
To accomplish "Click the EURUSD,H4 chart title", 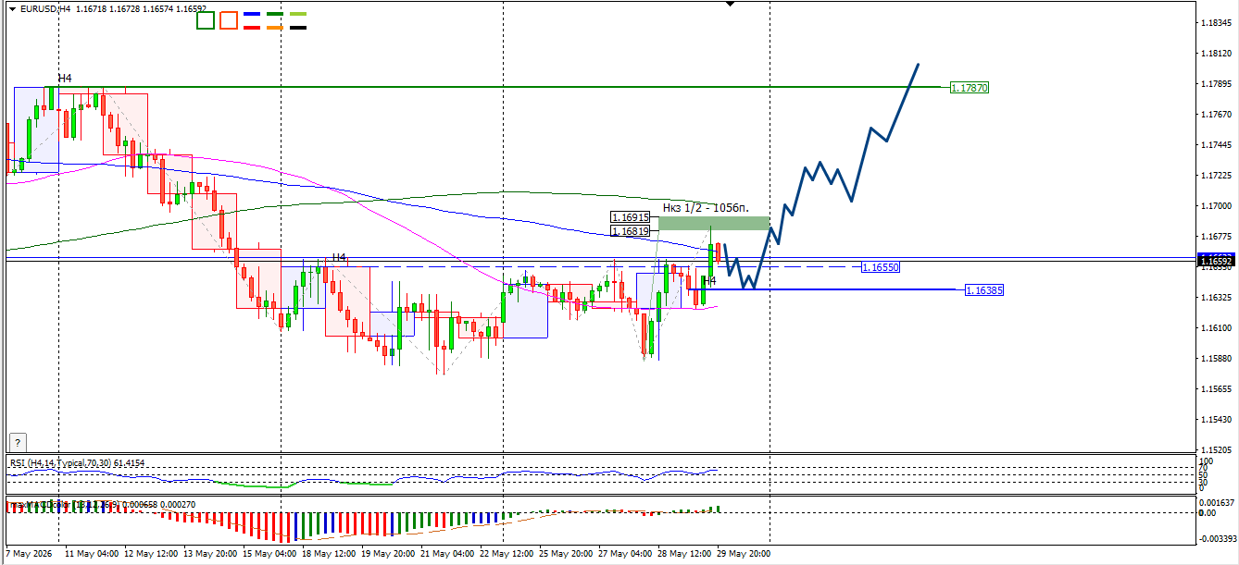I will pyautogui.click(x=44, y=7).
